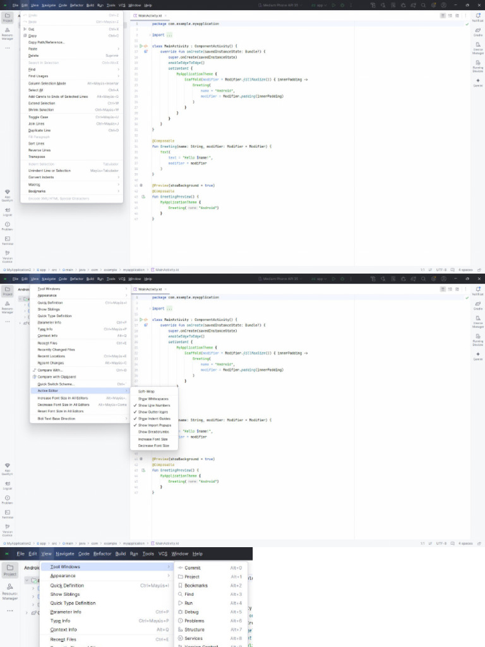The image size is (485, 647).
Task: Enable Show Whitespaces option
Action: (x=153, y=399)
